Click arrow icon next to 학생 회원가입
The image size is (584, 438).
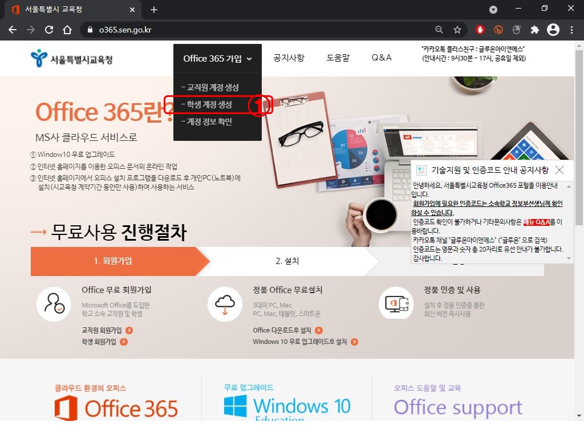click(x=124, y=342)
